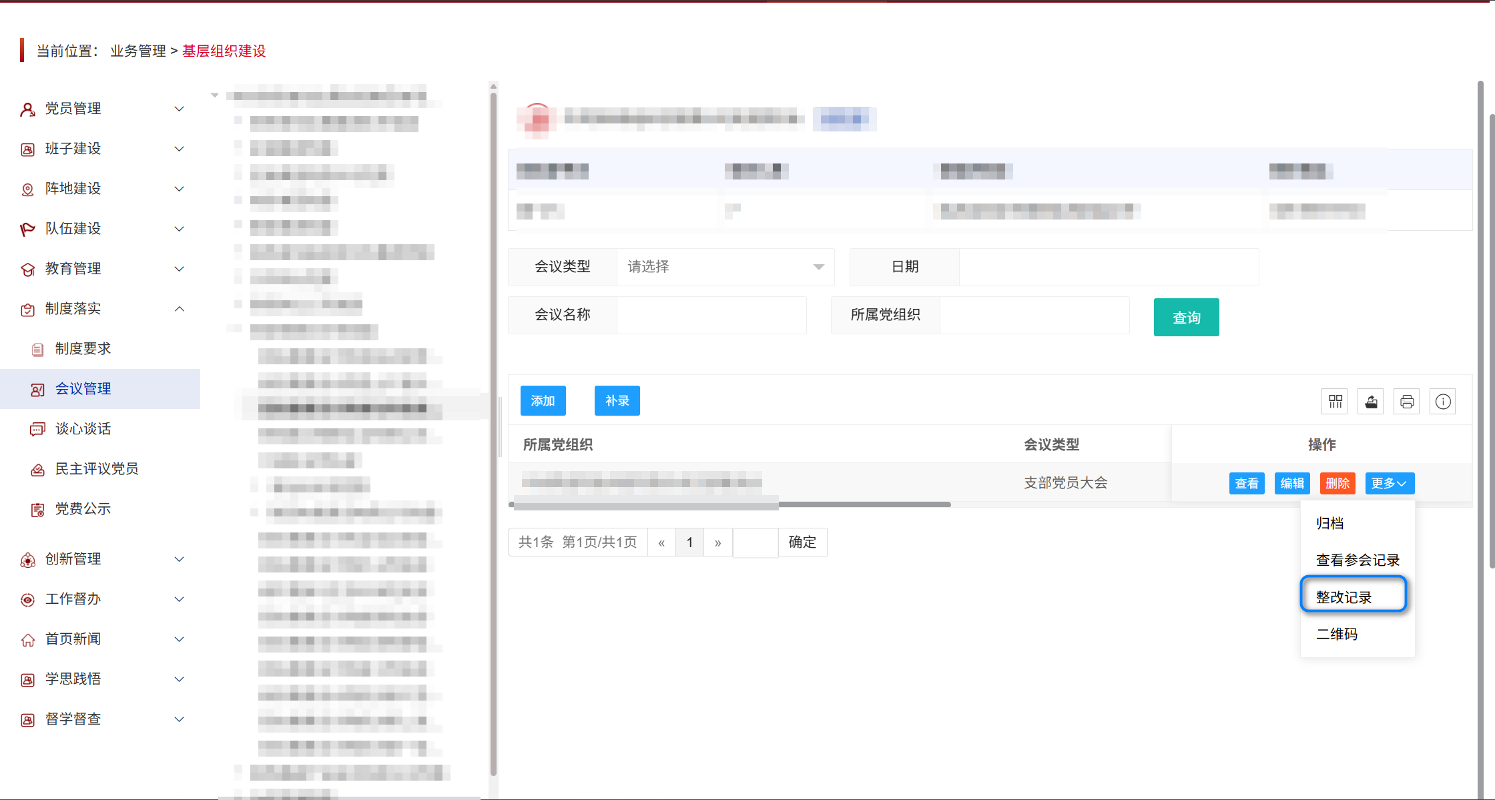Click the green 查询 search button
The height and width of the screenshot is (800, 1495).
tap(1186, 317)
